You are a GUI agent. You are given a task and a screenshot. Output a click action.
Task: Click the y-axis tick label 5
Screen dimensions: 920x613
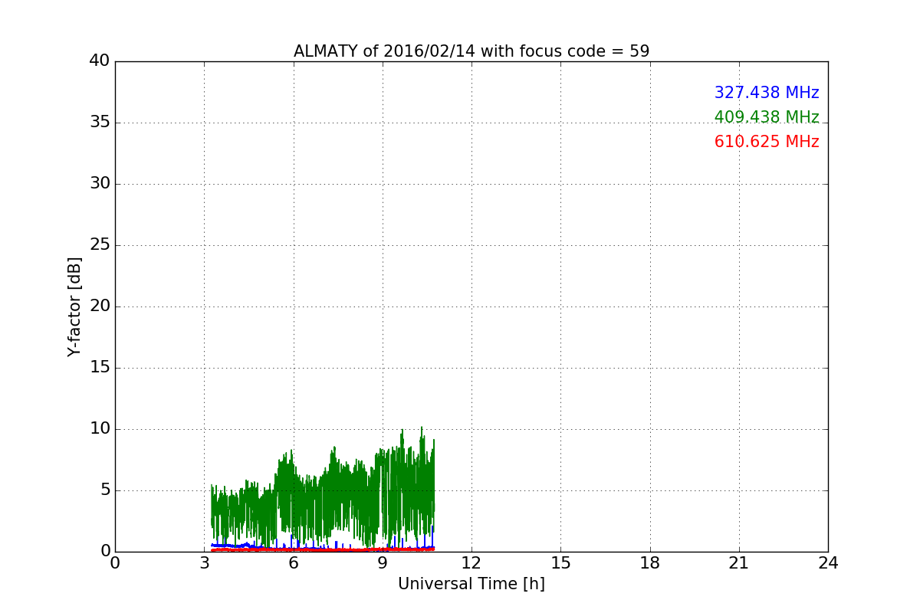point(104,490)
